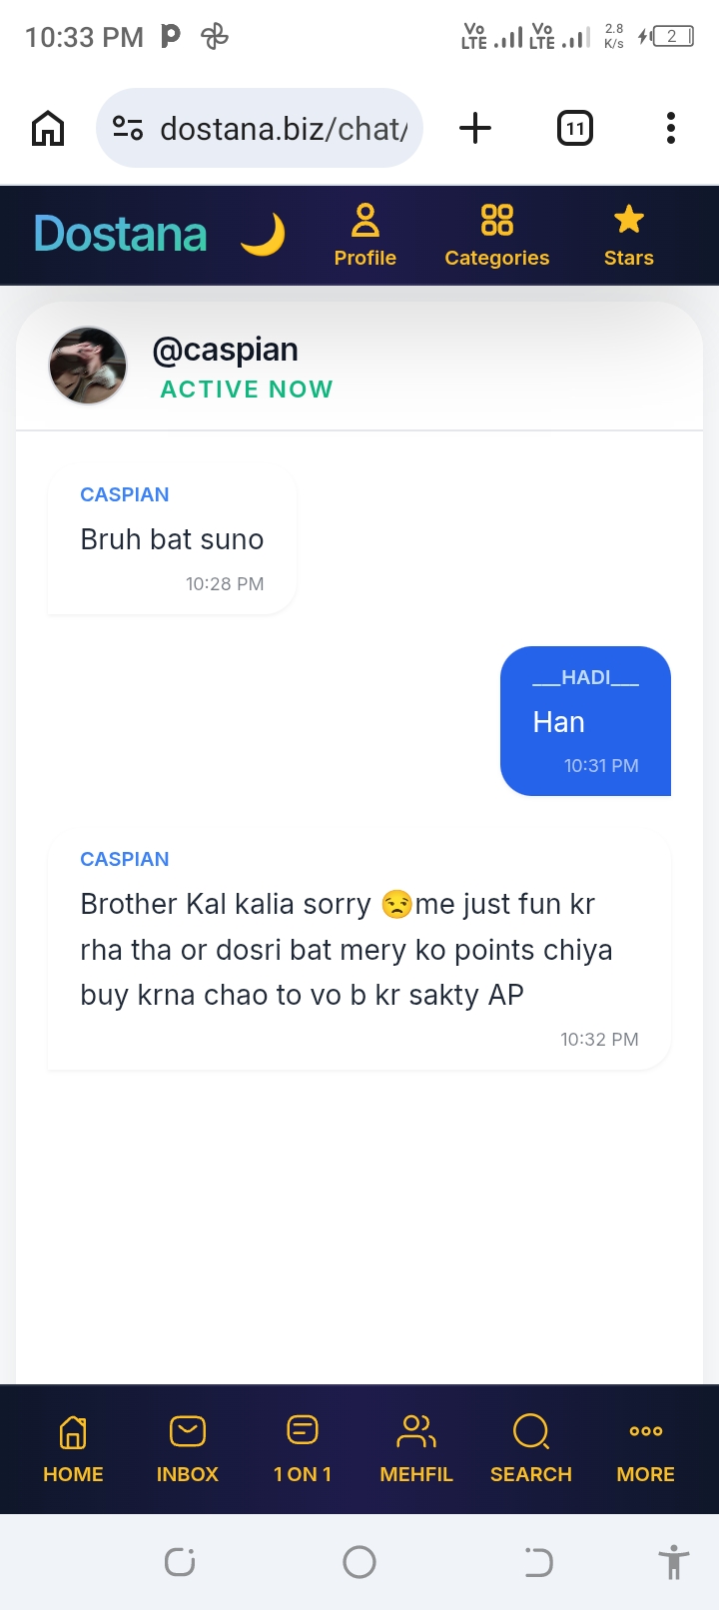Open the browser three-dot menu
This screenshot has width=719, height=1610.
point(671,128)
